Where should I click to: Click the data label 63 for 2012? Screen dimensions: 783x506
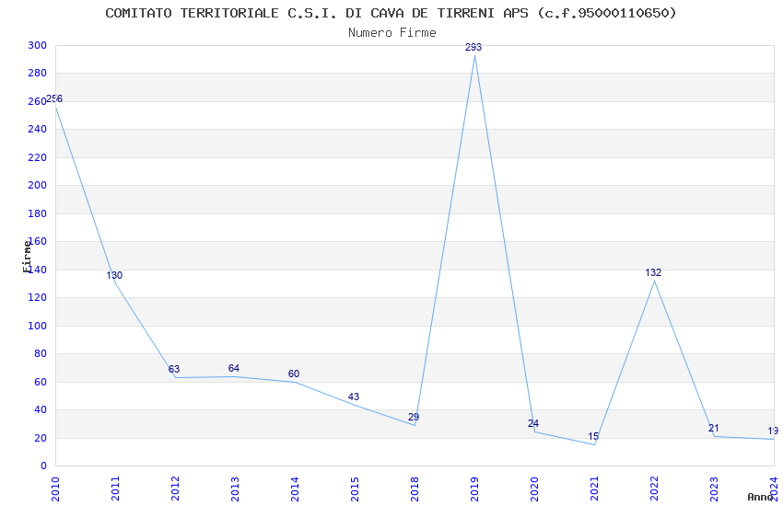point(174,369)
